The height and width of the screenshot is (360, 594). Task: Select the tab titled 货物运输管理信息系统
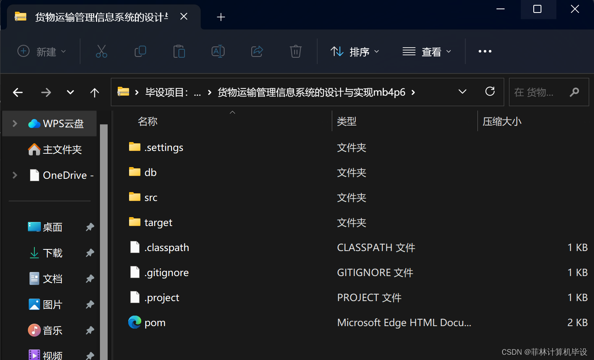pyautogui.click(x=104, y=17)
